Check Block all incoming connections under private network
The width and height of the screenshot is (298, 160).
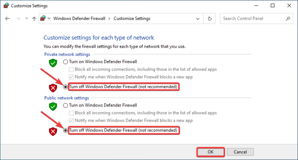pos(71,69)
